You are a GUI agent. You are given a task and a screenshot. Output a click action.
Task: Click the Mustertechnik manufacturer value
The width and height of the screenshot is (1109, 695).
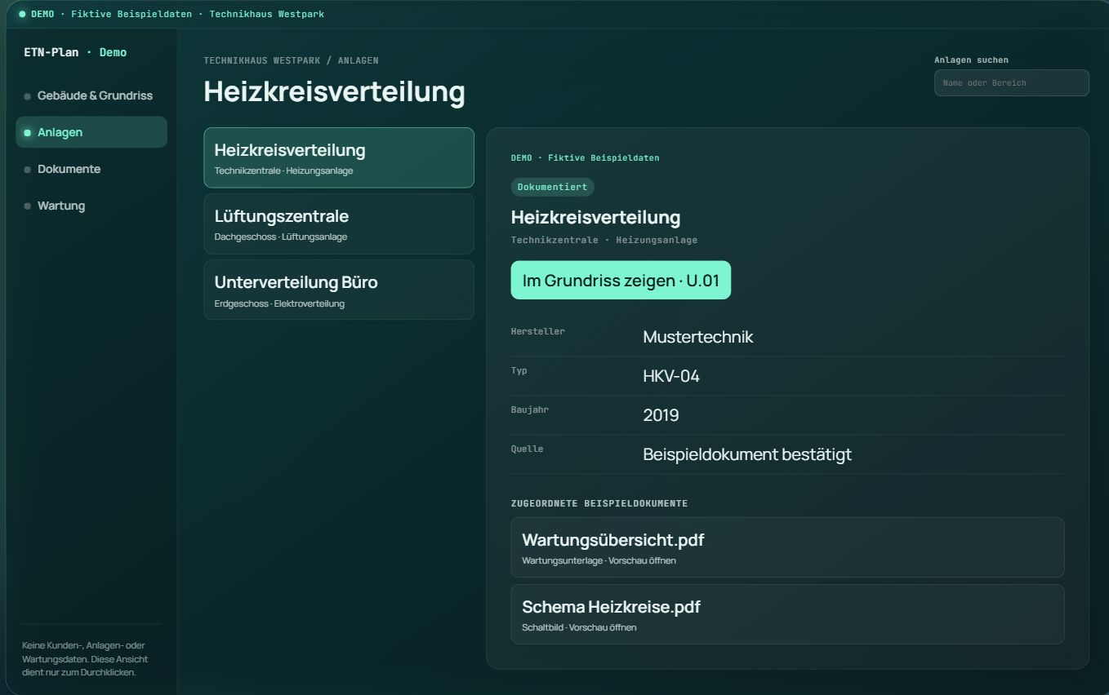click(698, 337)
